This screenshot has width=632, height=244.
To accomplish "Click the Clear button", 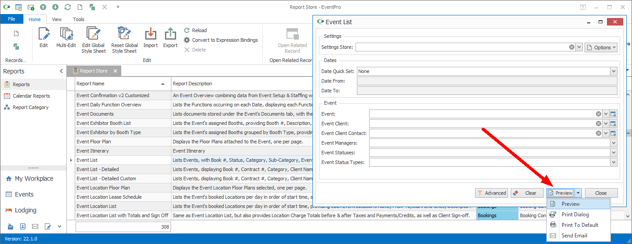I will (527, 193).
